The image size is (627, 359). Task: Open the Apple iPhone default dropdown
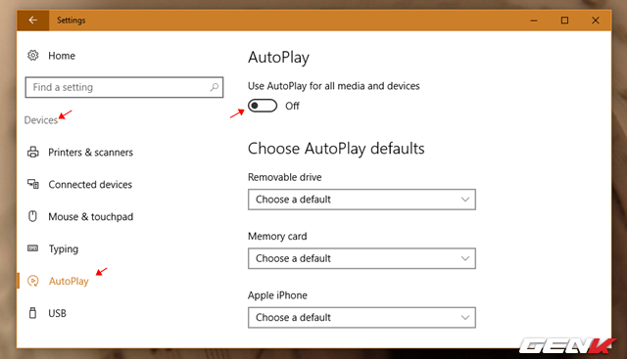click(362, 318)
